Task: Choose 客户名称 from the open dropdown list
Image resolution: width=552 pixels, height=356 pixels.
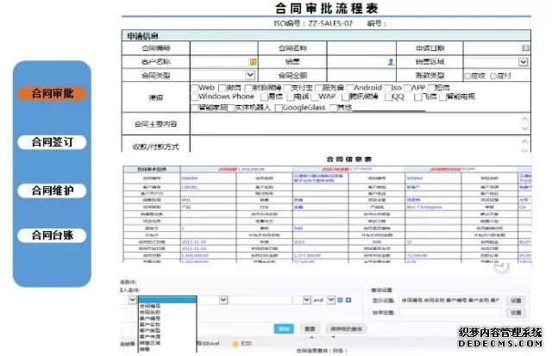Action: 150,324
